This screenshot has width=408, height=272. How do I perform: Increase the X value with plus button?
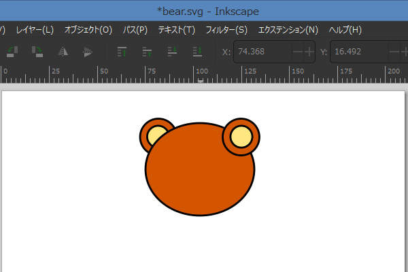[309, 52]
